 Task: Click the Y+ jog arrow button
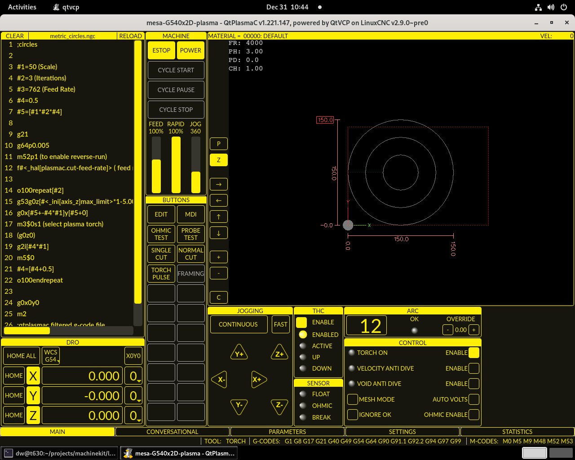click(x=239, y=353)
